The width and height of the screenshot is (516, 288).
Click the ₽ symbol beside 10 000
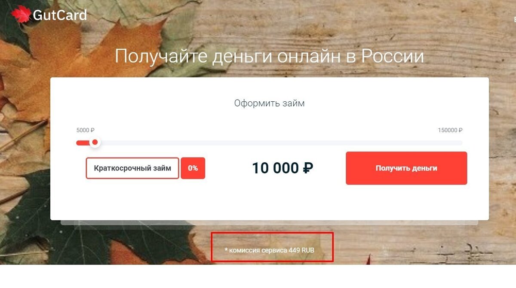pos(308,168)
